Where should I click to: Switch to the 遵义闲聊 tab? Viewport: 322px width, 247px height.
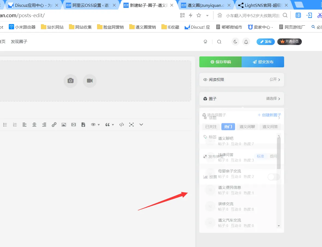coord(247,127)
